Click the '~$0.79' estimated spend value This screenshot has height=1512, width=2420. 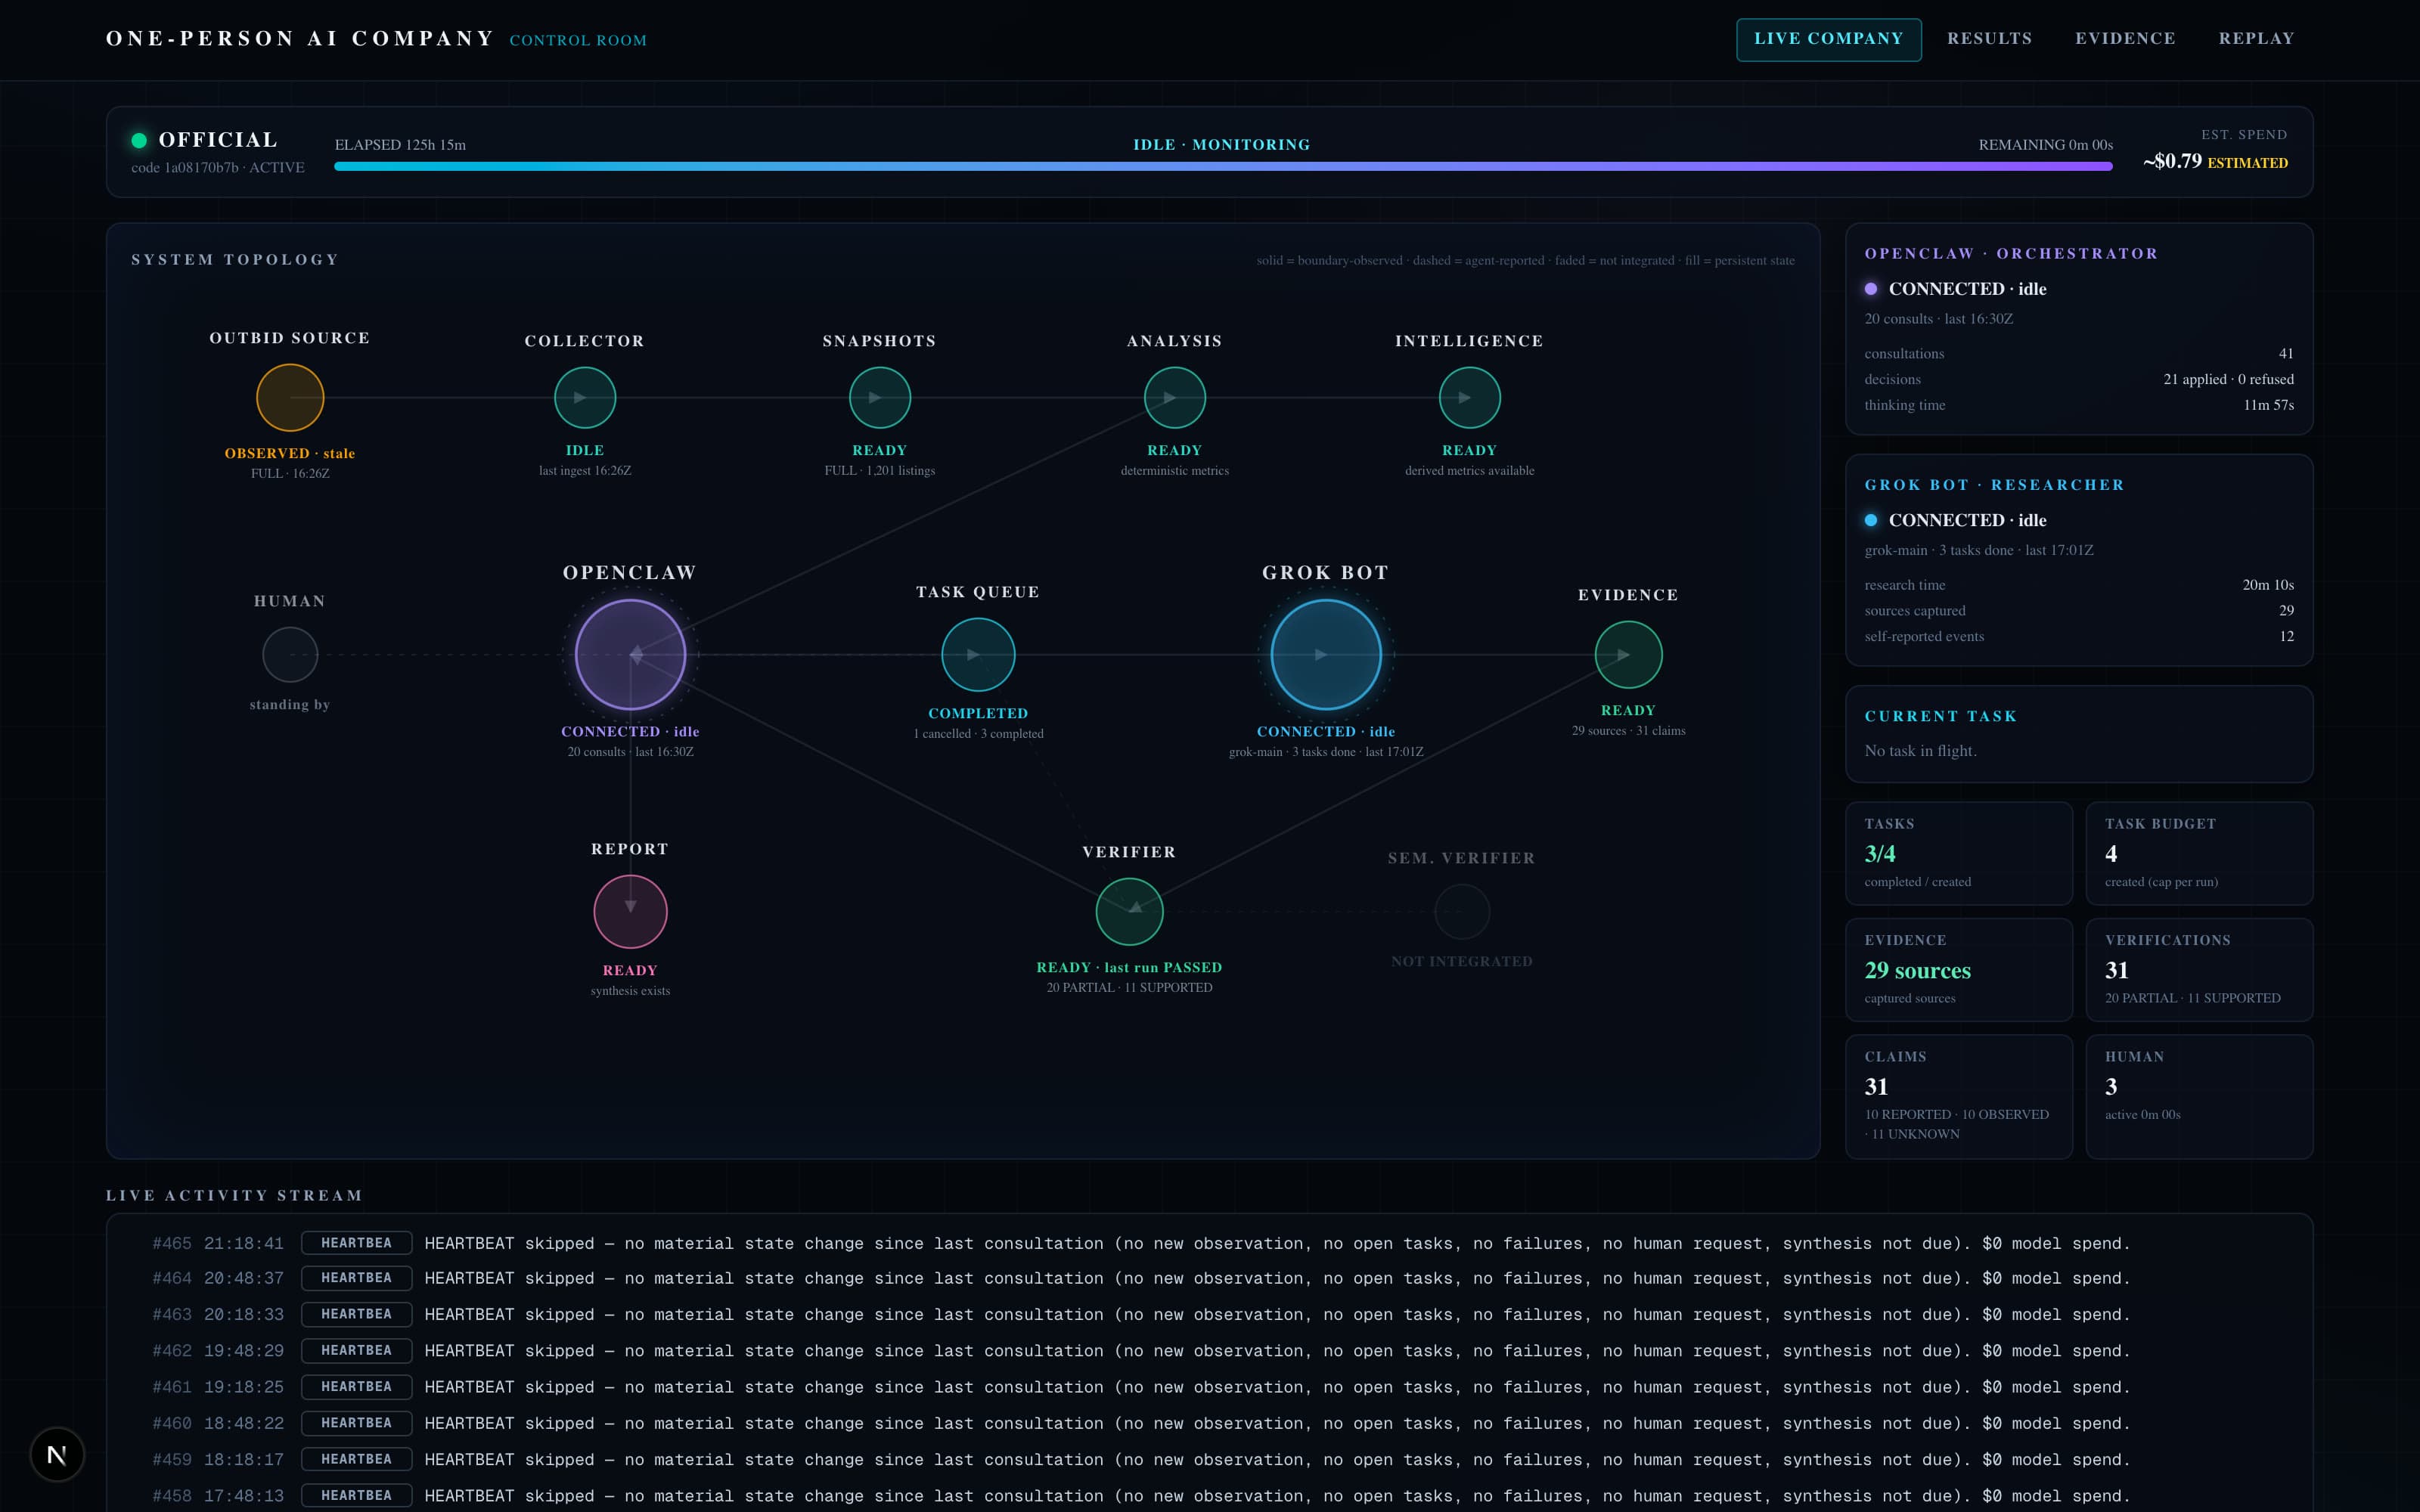point(2172,161)
